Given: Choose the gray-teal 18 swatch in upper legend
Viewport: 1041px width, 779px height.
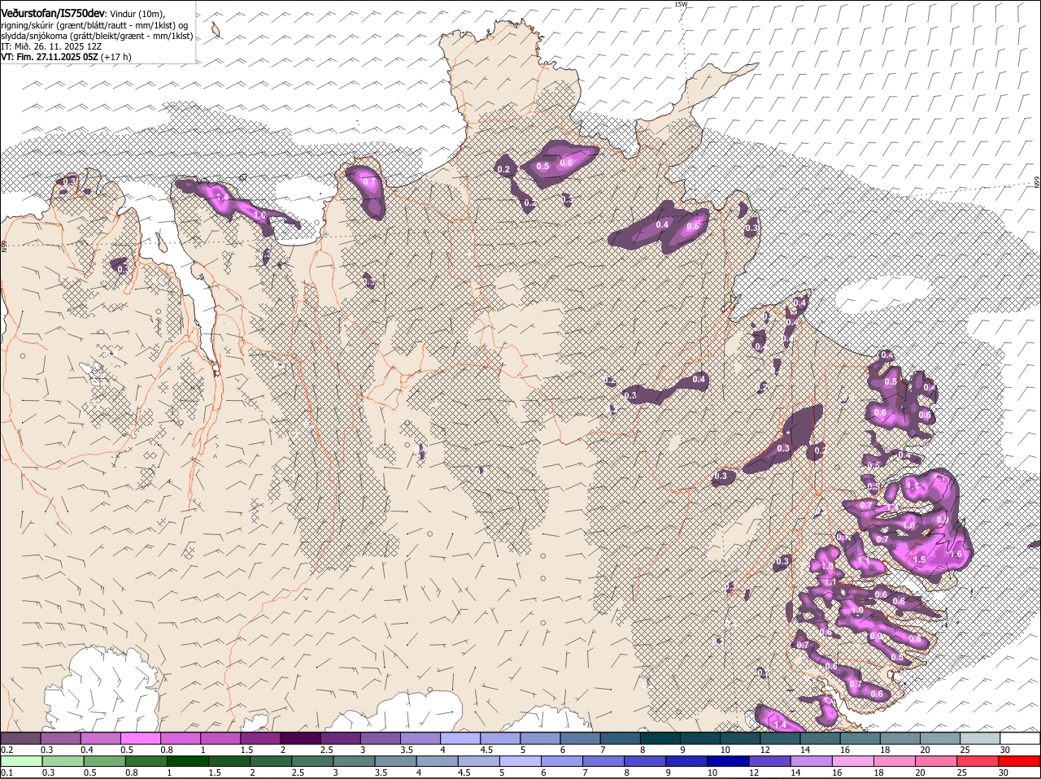Looking at the screenshot, I should point(899,738).
